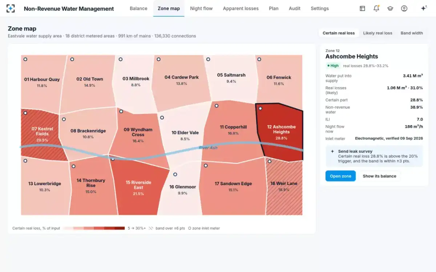Click Wyndham Cross inlet meter marker
The width and height of the screenshot is (436, 272).
(121, 112)
